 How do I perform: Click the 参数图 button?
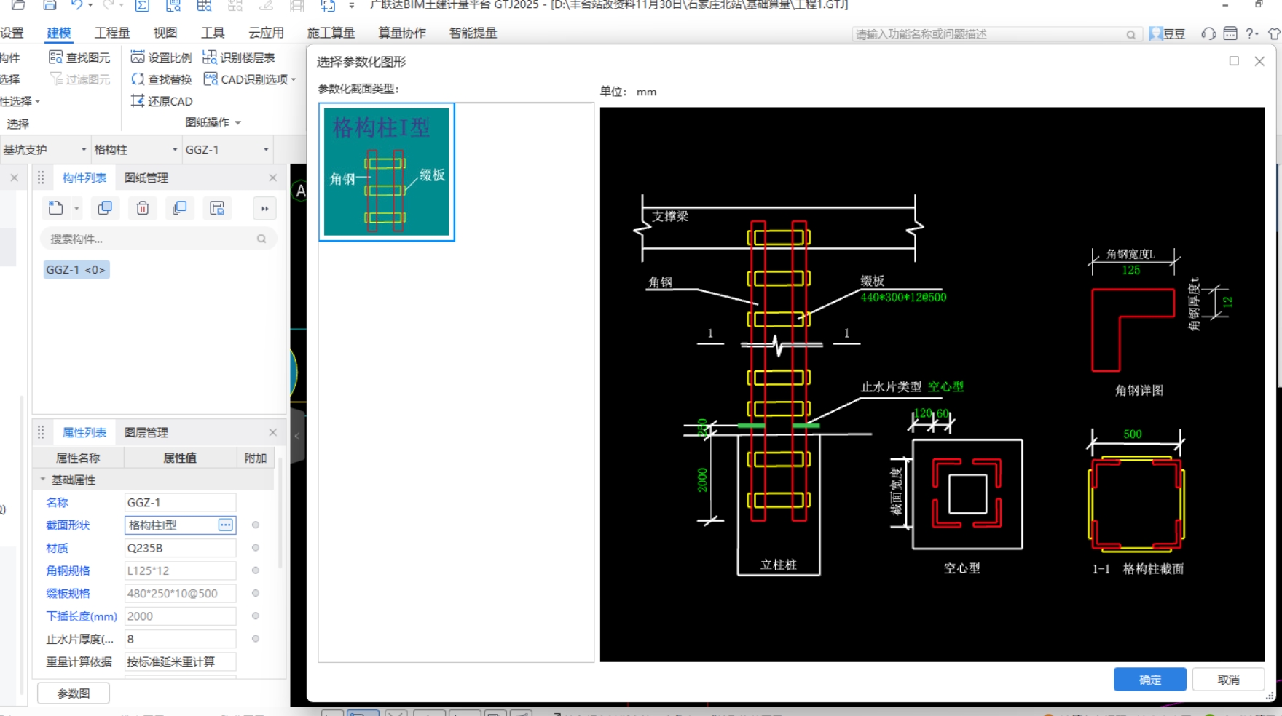point(74,693)
